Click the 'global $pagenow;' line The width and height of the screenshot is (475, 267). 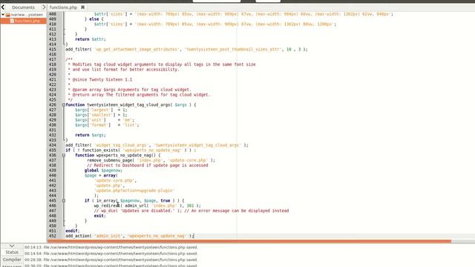103,171
